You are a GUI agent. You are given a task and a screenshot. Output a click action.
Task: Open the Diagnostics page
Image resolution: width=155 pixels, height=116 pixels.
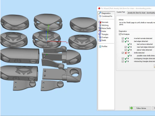pos(106,13)
